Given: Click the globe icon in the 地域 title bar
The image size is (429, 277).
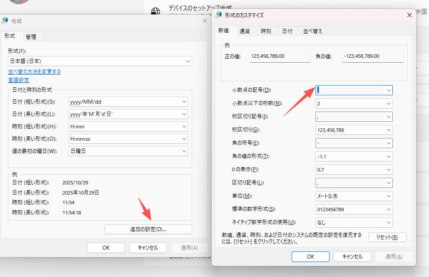Looking at the screenshot, I should pos(5,20).
